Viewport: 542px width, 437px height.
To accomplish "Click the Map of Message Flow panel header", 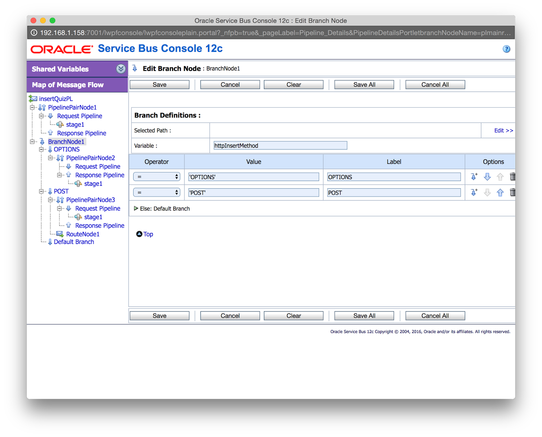I will [x=77, y=85].
